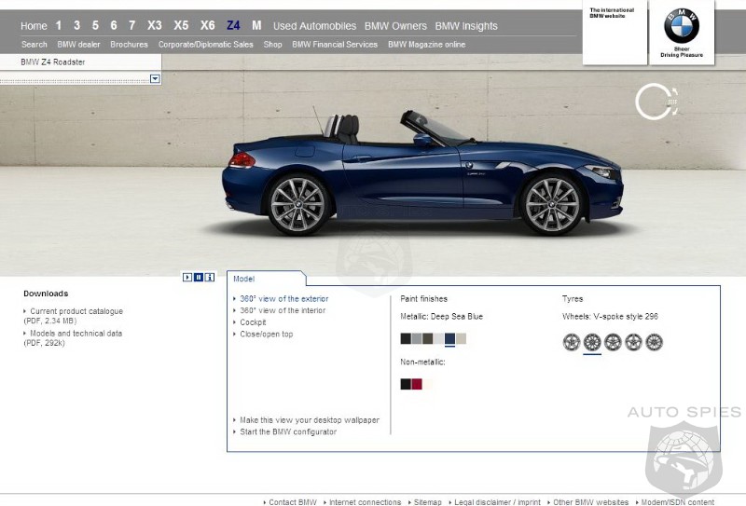Choose the grey metallic paint swatch
The width and height of the screenshot is (746, 506).
pos(417,338)
